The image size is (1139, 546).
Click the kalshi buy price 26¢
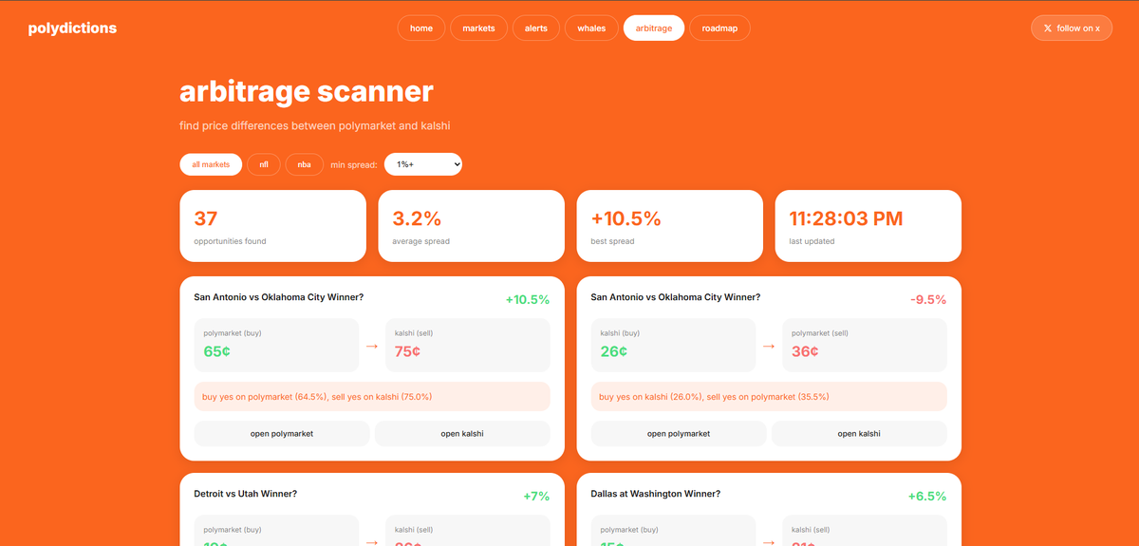pyautogui.click(x=614, y=351)
